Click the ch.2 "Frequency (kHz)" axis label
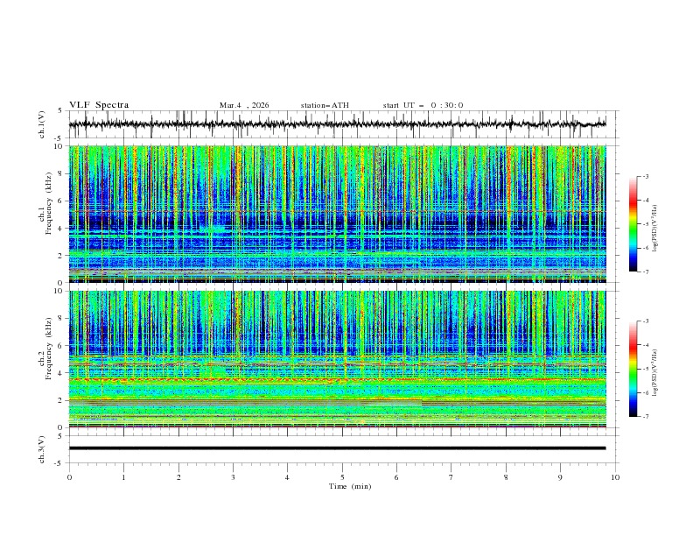The width and height of the screenshot is (693, 536). click(x=48, y=349)
